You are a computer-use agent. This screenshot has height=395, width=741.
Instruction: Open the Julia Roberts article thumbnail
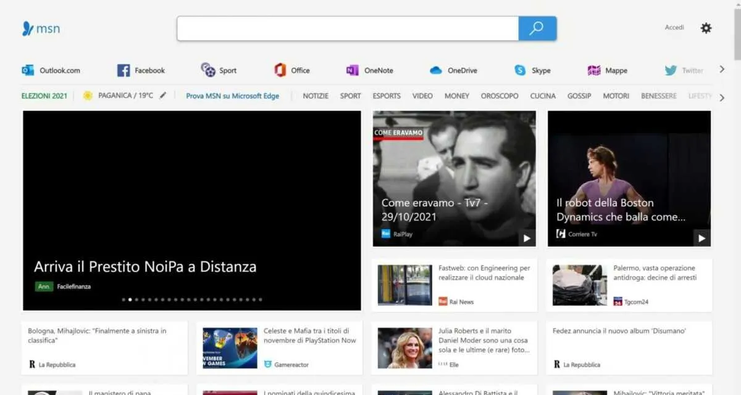pyautogui.click(x=405, y=348)
